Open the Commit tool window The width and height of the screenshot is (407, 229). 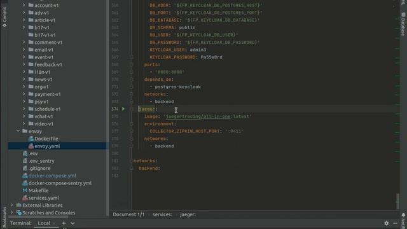(x=4, y=17)
